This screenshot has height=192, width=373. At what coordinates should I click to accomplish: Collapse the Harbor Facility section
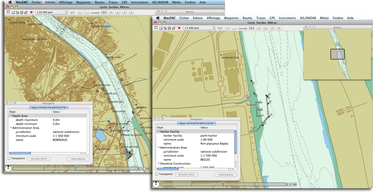159,131
